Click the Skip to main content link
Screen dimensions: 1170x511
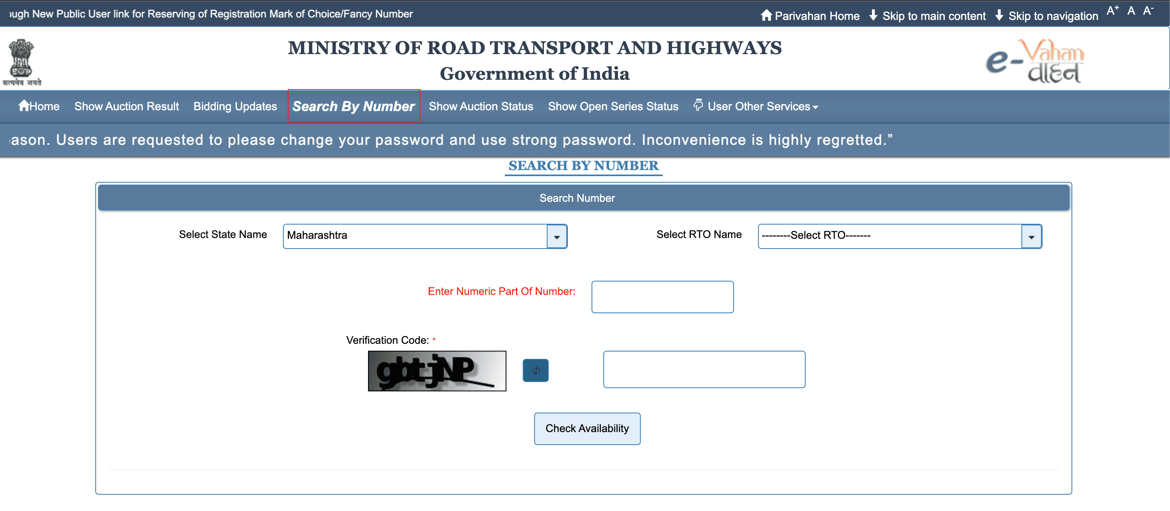pyautogui.click(x=939, y=13)
